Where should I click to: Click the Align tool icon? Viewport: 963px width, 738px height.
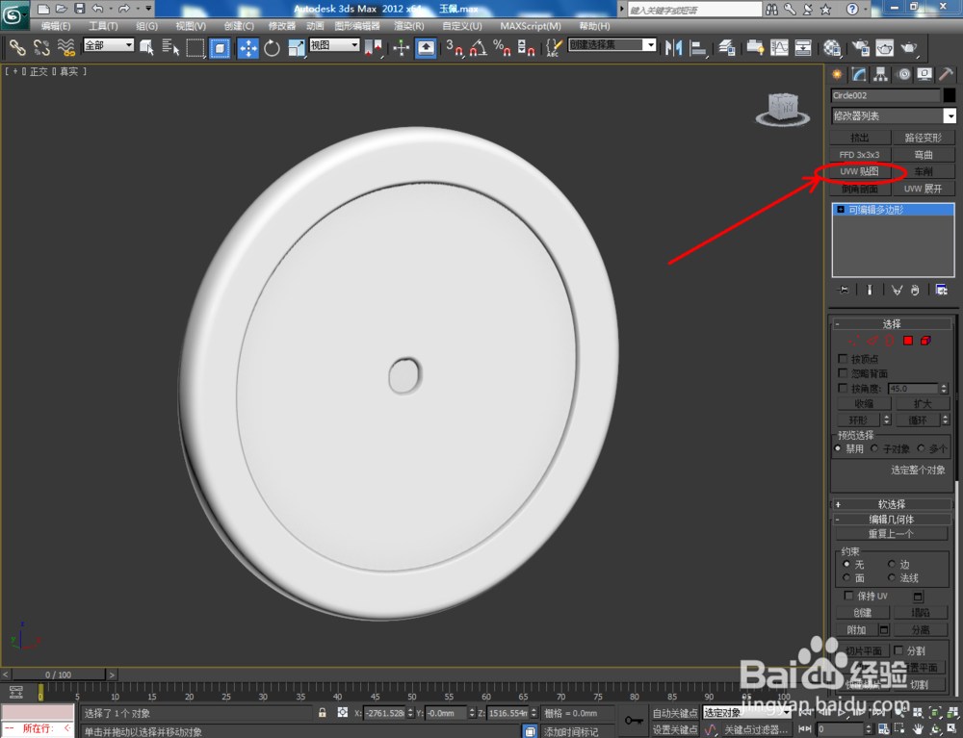click(x=697, y=48)
